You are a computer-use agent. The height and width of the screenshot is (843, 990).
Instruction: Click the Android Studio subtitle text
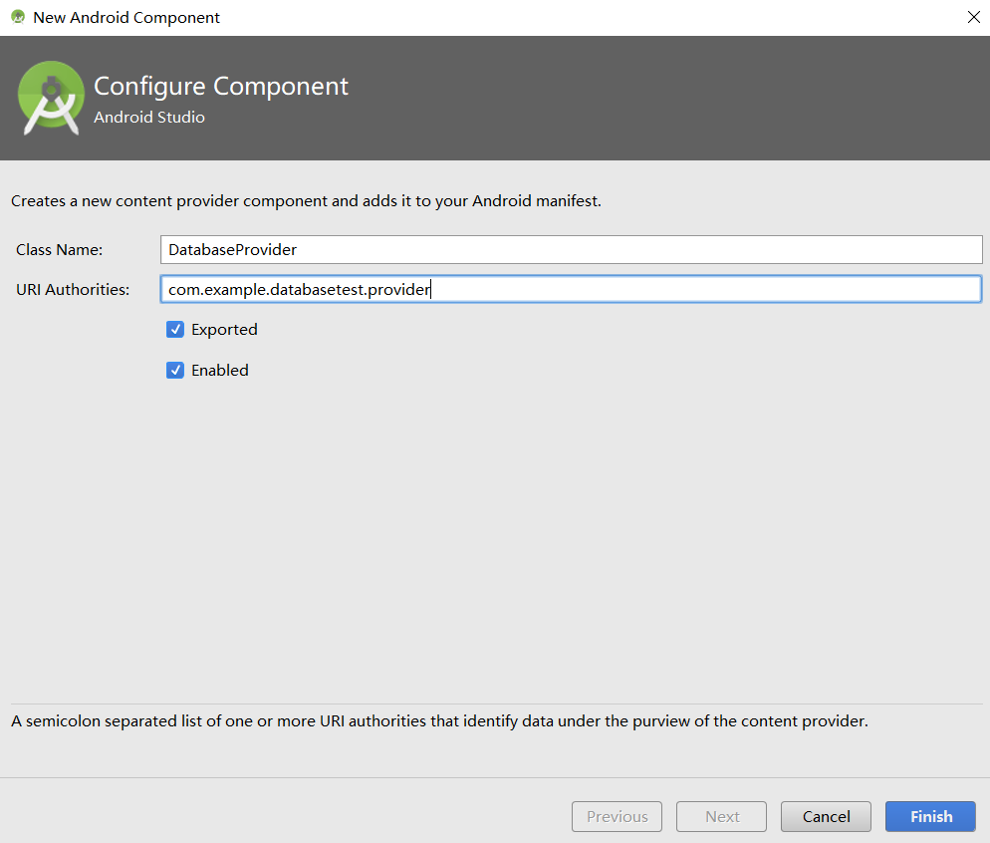point(149,118)
